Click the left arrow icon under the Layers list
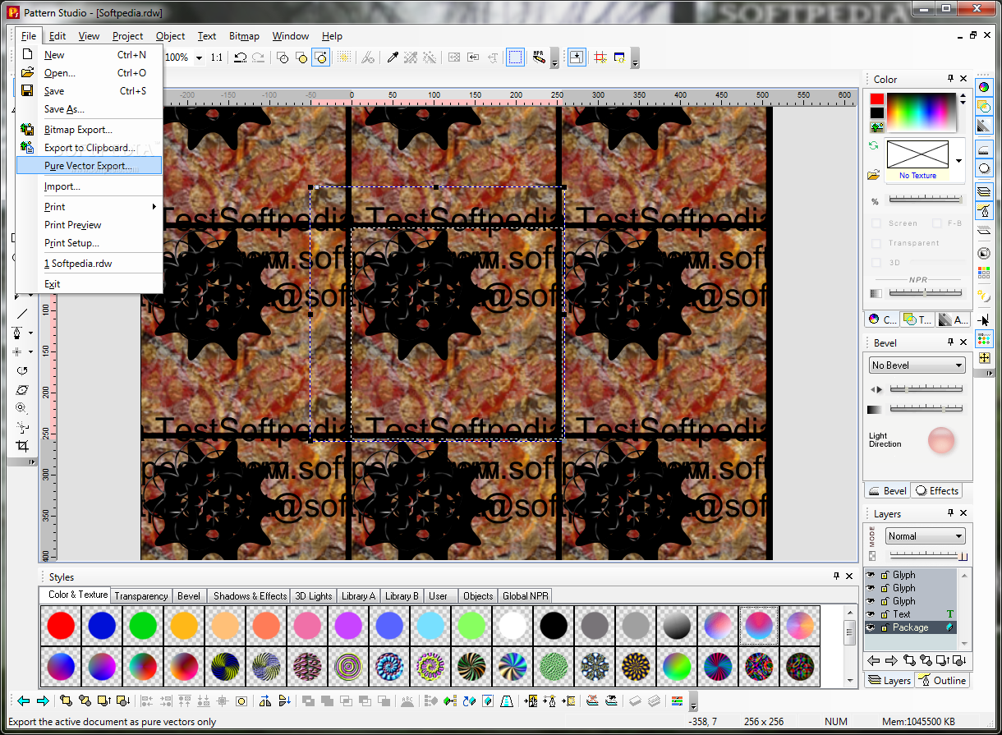 click(x=874, y=660)
